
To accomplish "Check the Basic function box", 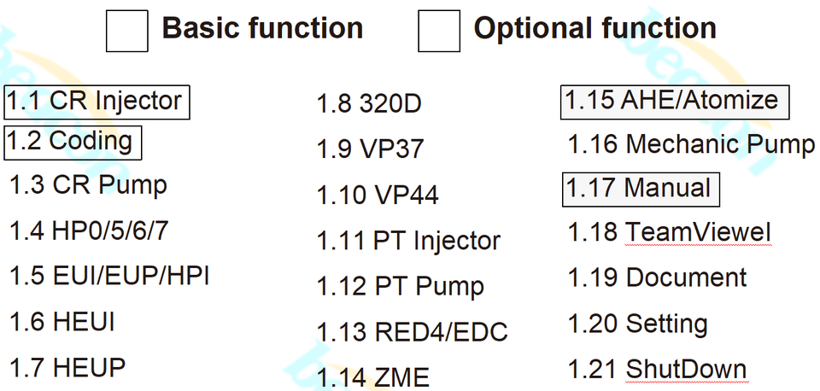I will (x=127, y=31).
